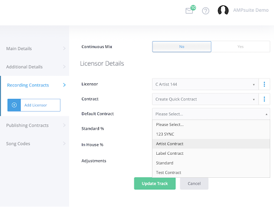Choose 123 SYNC from the dropdown list

(211, 134)
